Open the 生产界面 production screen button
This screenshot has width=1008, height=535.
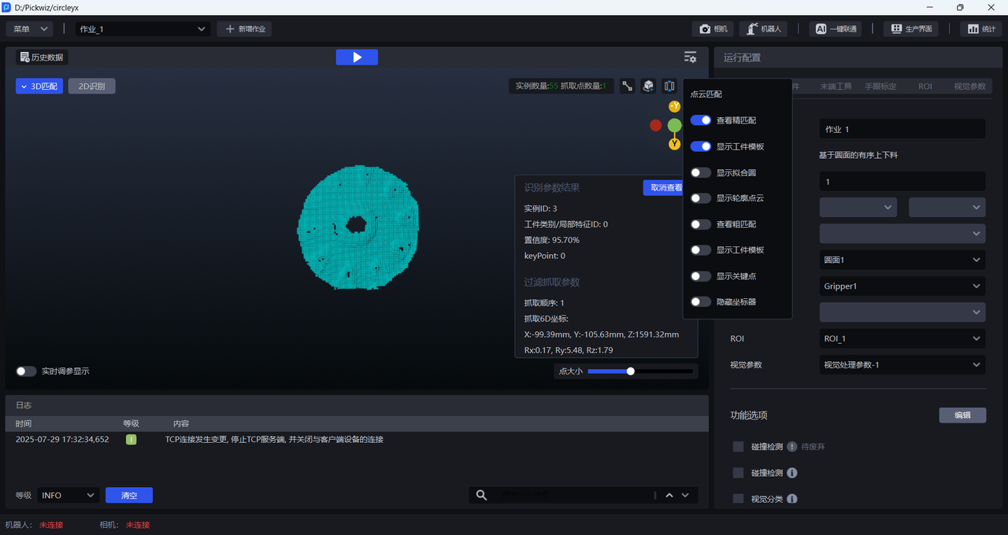pyautogui.click(x=911, y=29)
